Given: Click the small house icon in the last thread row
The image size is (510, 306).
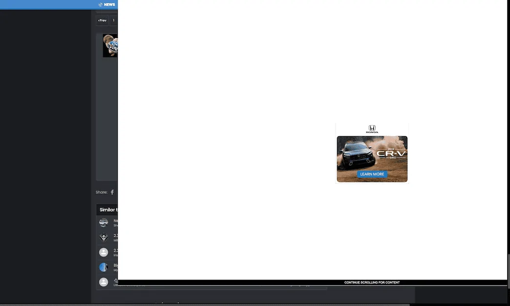Looking at the screenshot, I should [116, 280].
